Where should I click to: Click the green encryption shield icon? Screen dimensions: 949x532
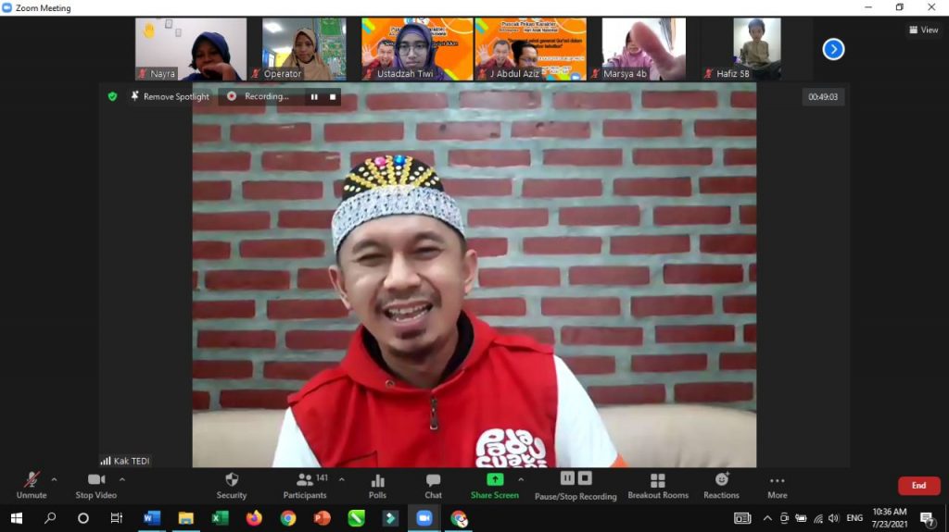pyautogui.click(x=112, y=96)
